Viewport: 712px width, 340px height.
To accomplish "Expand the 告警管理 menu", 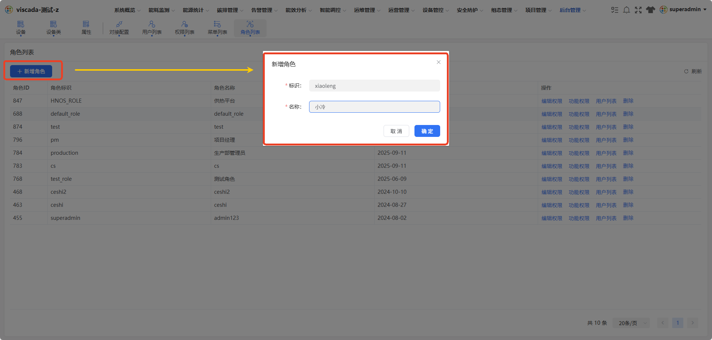I will (264, 10).
